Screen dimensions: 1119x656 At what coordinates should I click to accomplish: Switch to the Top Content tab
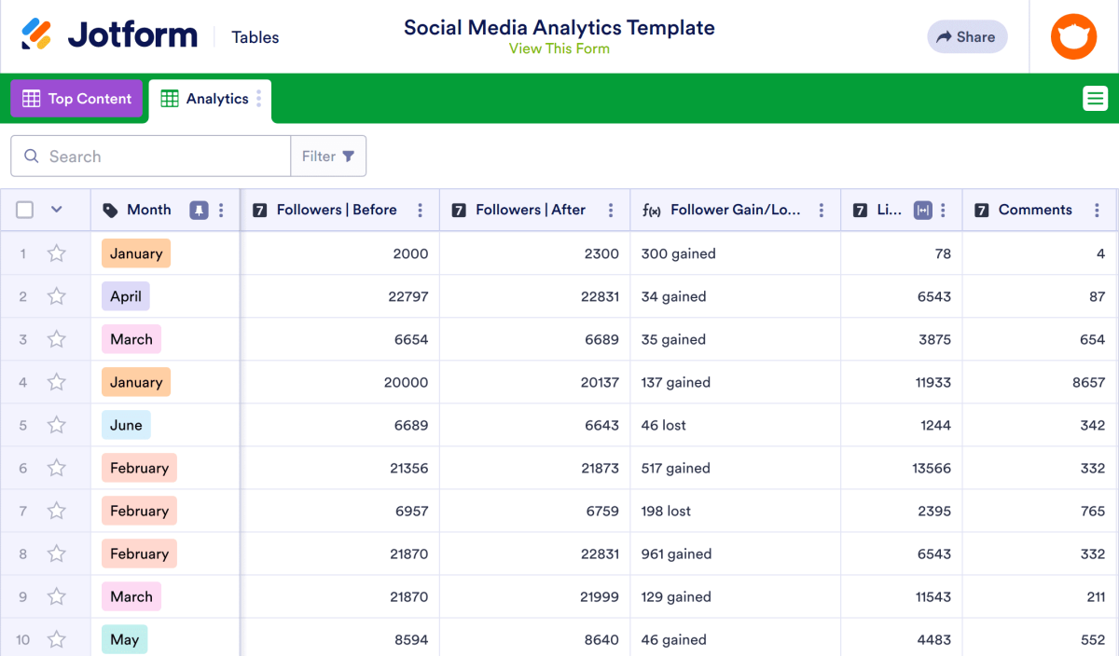pyautogui.click(x=76, y=98)
